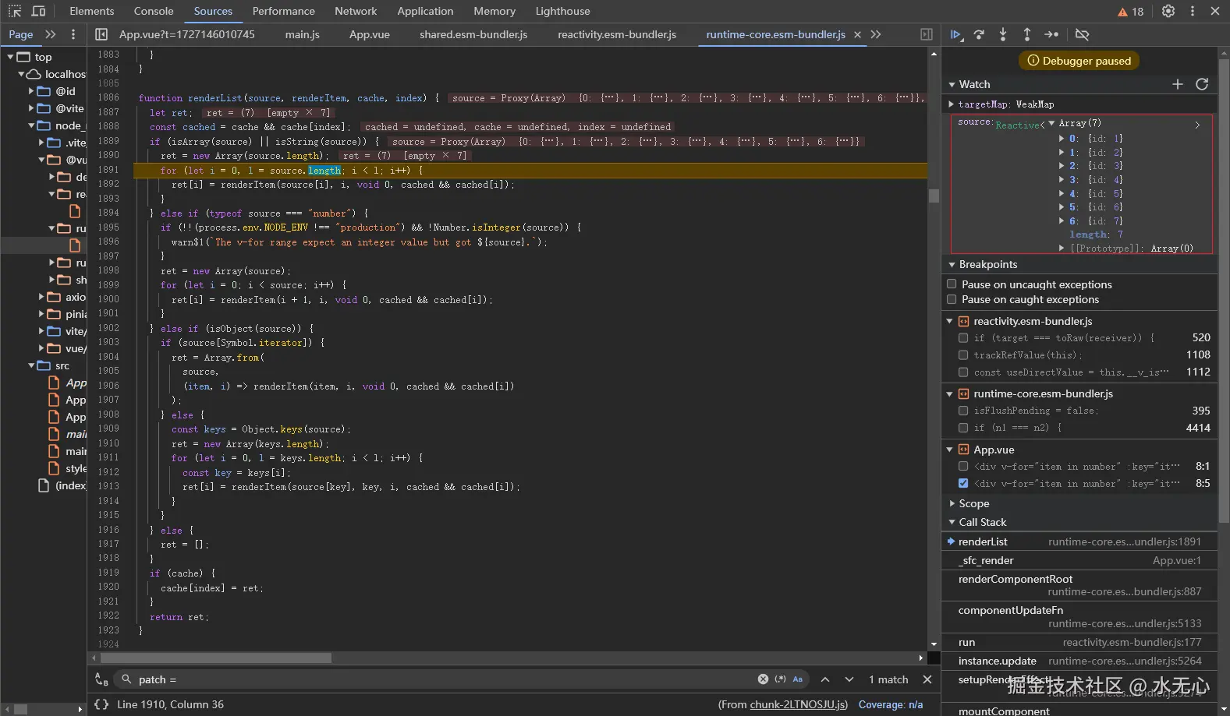Deactivate all breakpoints
Viewport: 1230px width, 716px height.
click(x=1082, y=34)
